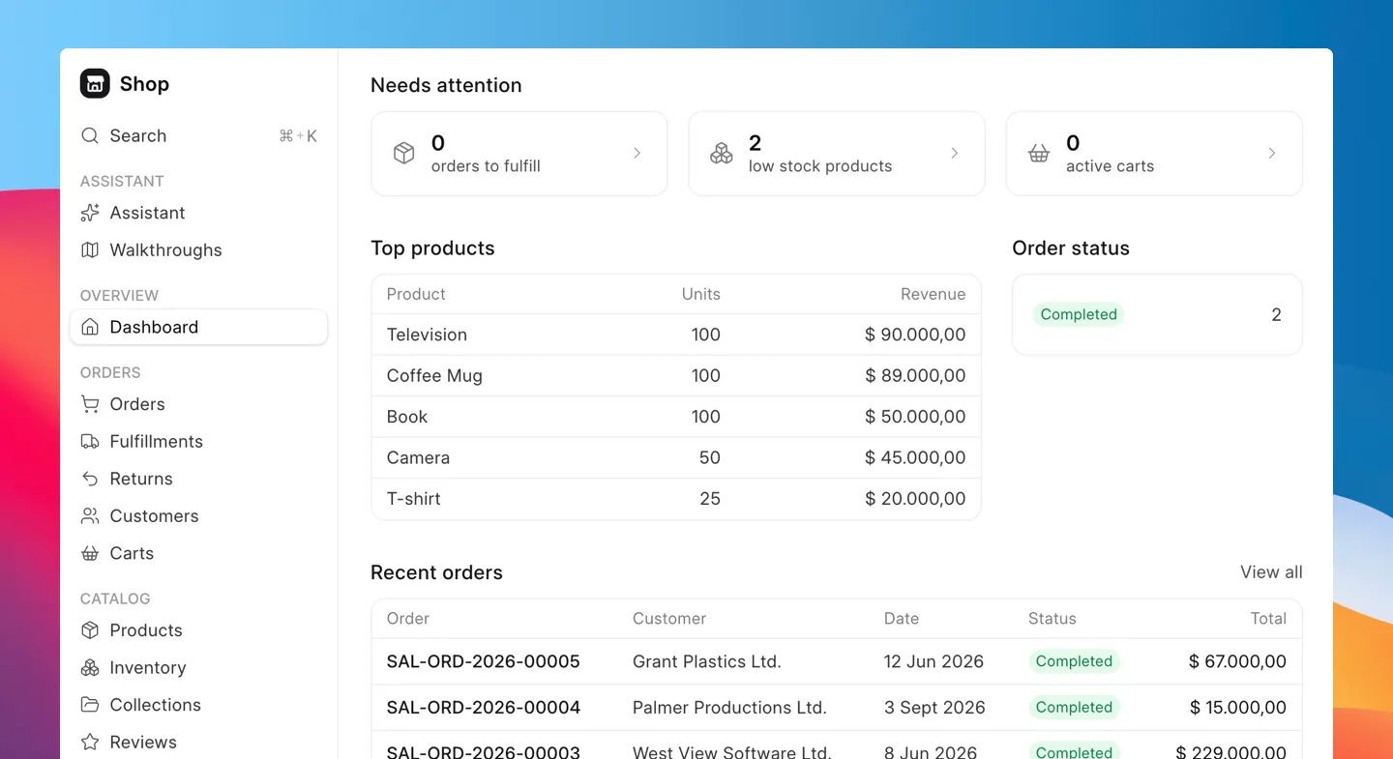Click the Order column header in Recent orders
1393x759 pixels.
407,619
